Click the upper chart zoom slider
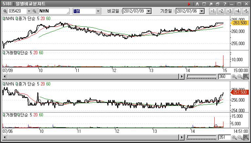Screen dimensions: 251x143 201,76
